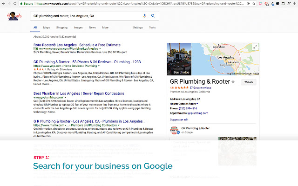Click the Website button in business panel
The width and height of the screenshot is (298, 186).
[249, 82]
